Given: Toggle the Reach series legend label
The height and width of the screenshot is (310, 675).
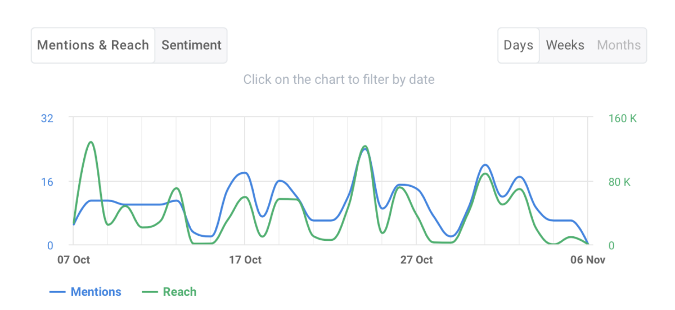Looking at the screenshot, I should 179,292.
